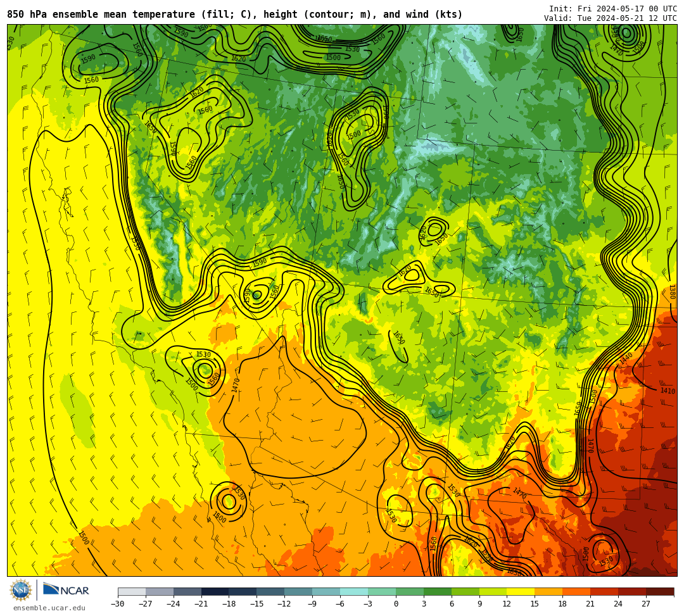Pick the red-orange swatch between 21 and 24
The image size is (684, 616).
tap(605, 591)
